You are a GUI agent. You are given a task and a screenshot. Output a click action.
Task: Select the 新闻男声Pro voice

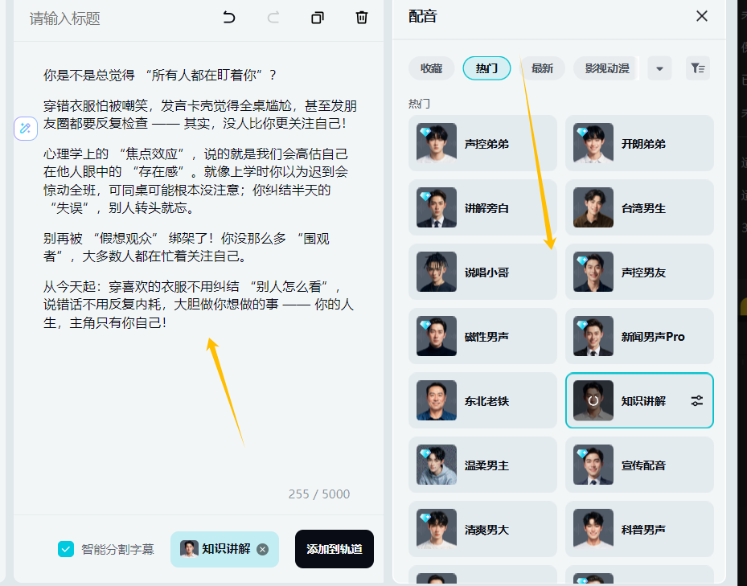(x=639, y=336)
